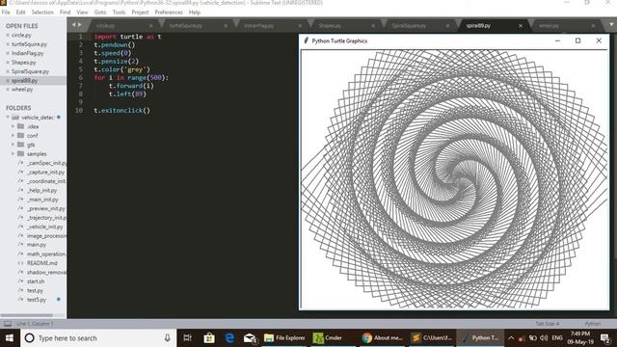Open Microsoft Edge from taskbar
This screenshot has height=347, width=617.
(229, 338)
